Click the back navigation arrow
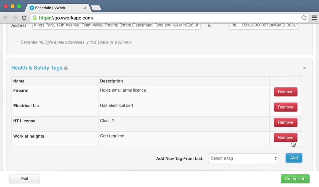The width and height of the screenshot is (319, 187). (x=6, y=18)
